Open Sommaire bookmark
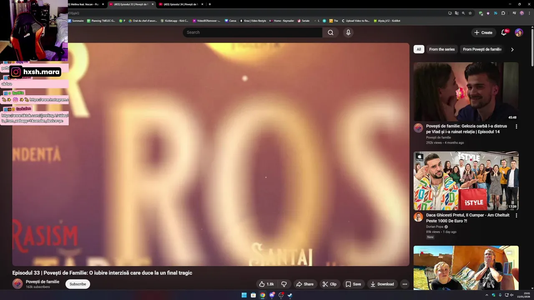 click(x=76, y=20)
